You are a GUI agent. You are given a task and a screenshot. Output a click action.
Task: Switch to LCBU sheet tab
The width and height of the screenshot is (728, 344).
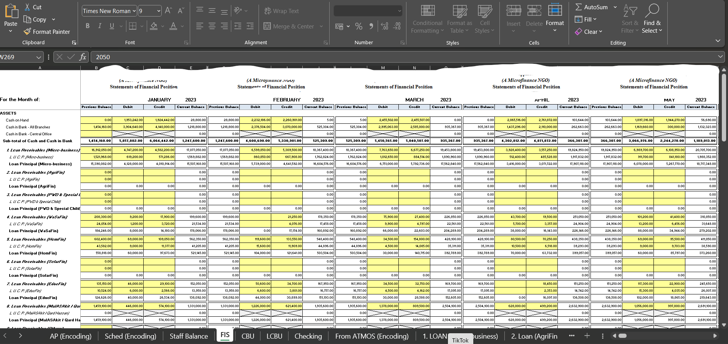274,336
